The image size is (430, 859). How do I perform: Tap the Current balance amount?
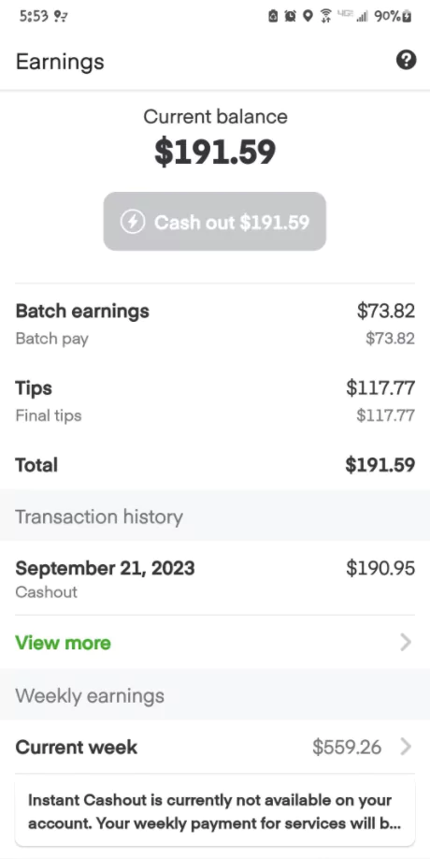click(215, 152)
